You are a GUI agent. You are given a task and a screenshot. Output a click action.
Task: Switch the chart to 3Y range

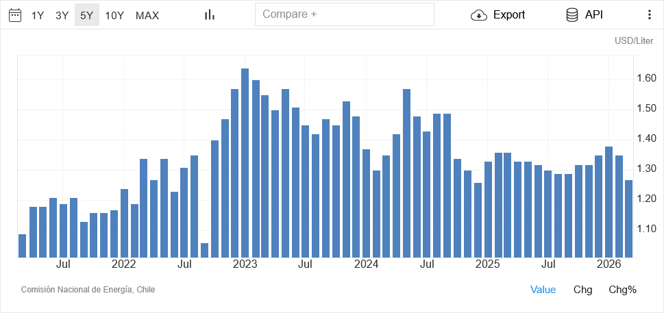(x=62, y=15)
